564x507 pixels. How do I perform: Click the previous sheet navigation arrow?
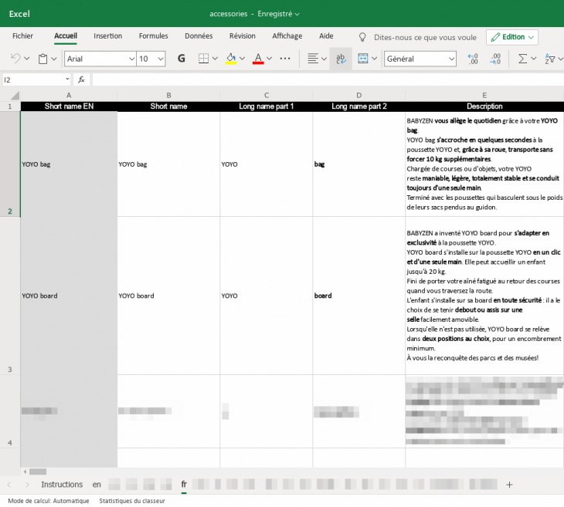9,485
